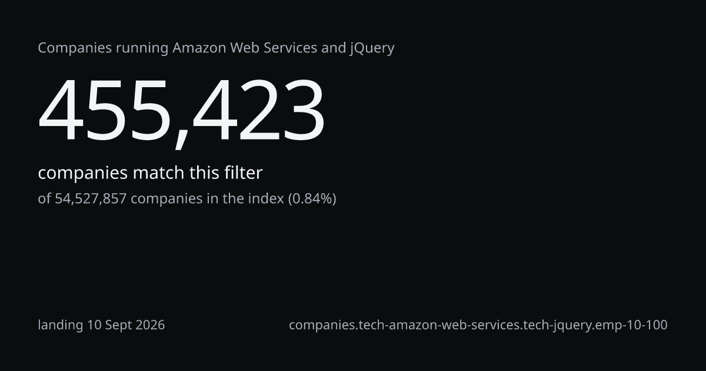The height and width of the screenshot is (371, 706).
Task: Click the 'landing 10 Sept 2026' text
Action: click(x=101, y=325)
